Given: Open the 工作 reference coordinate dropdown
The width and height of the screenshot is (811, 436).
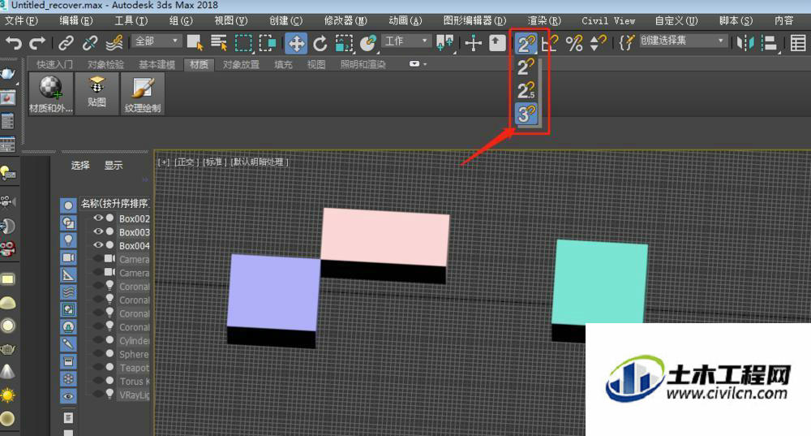Looking at the screenshot, I should (x=406, y=41).
